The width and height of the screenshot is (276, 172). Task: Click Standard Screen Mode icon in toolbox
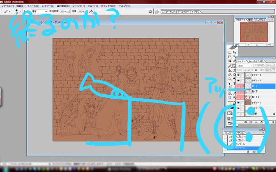(229, 119)
